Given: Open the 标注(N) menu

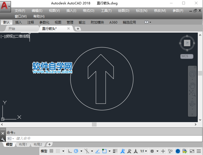Looking at the screenshot, I should coord(142,11).
